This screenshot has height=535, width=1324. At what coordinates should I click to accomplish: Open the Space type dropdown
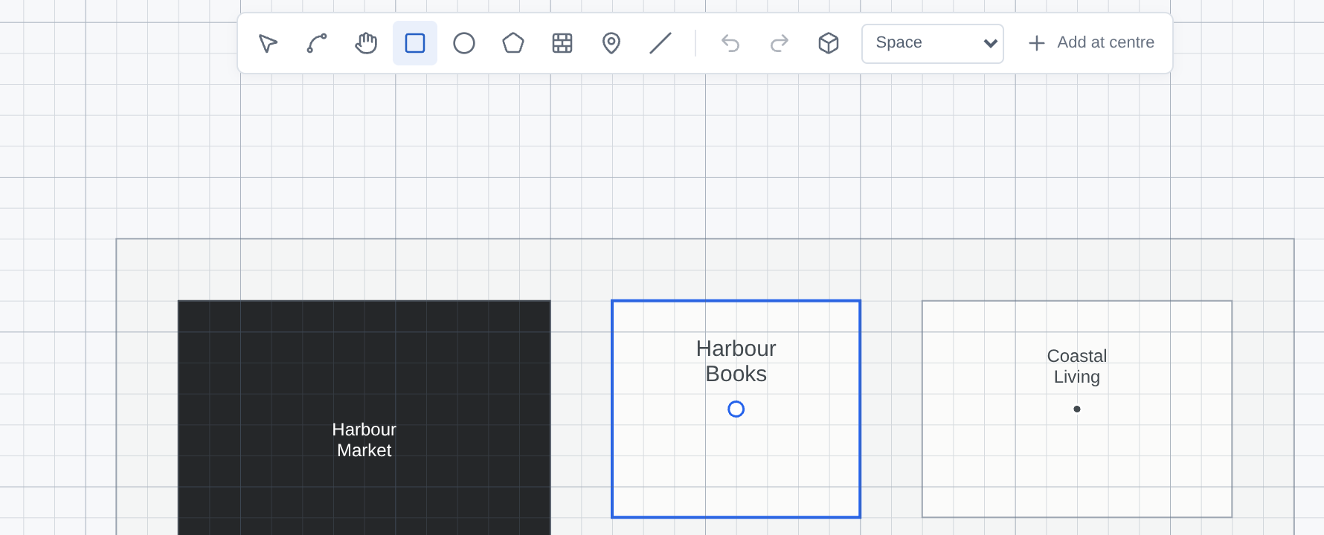pyautogui.click(x=933, y=43)
